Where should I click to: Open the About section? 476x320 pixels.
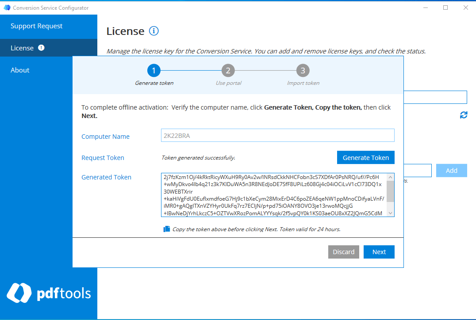pos(20,70)
